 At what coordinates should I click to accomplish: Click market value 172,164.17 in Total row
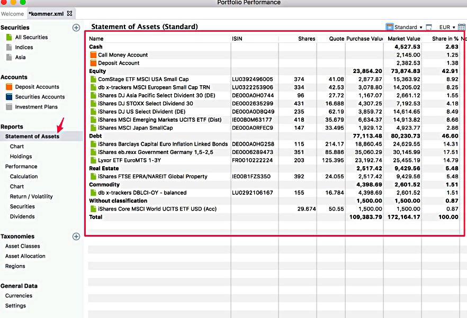(x=404, y=217)
